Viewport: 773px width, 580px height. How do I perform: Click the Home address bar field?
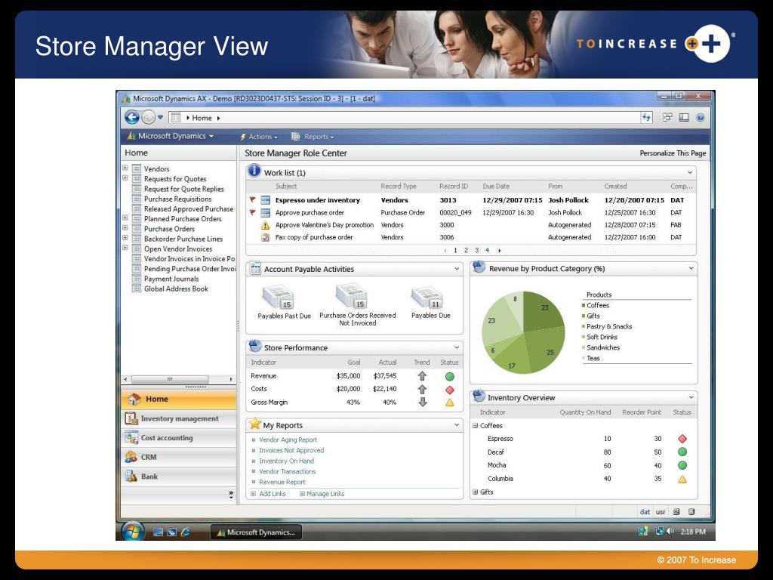click(x=405, y=118)
